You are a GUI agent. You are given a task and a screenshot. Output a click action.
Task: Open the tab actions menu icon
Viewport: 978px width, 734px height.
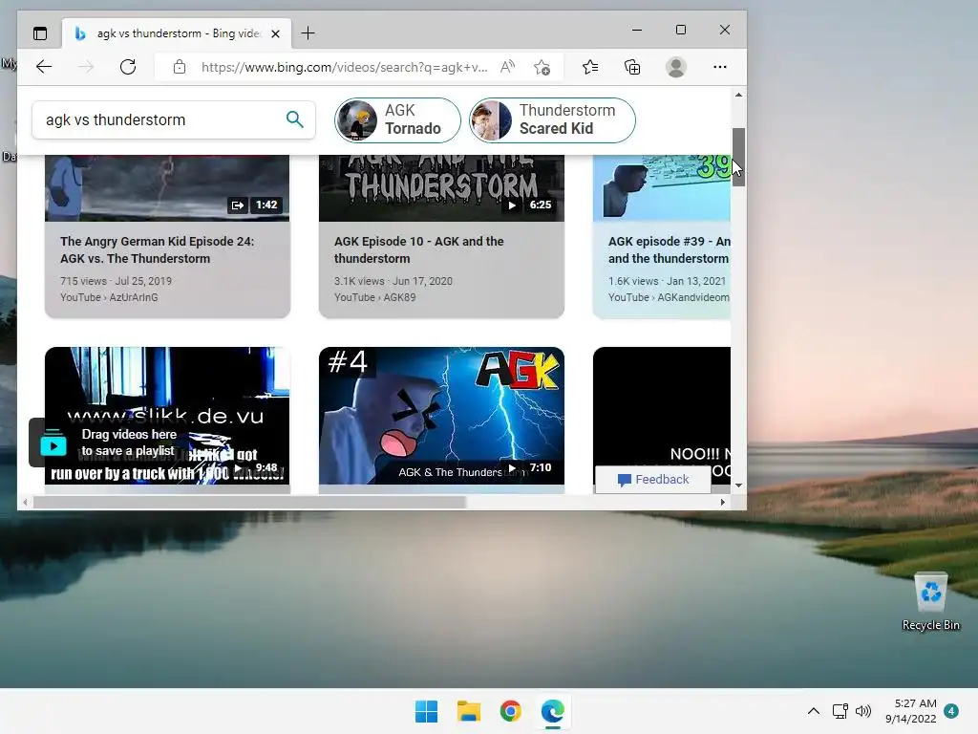(x=40, y=33)
